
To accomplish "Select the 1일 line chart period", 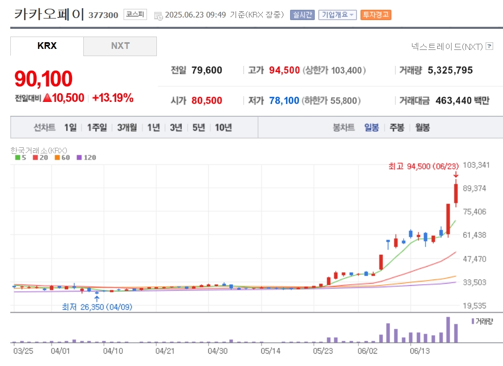I will pyautogui.click(x=70, y=128).
